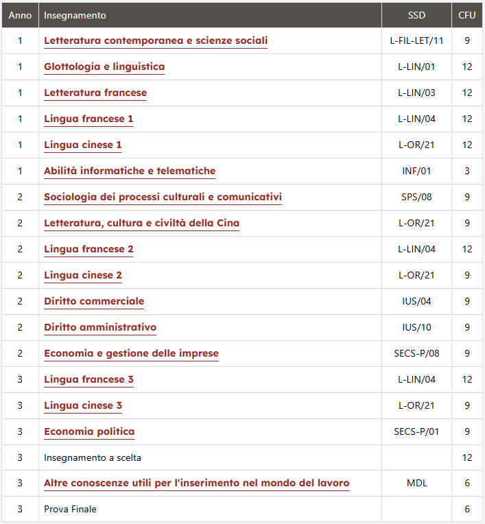The width and height of the screenshot is (485, 524).
Task: Open the Lingua cinese 2 course
Action: coord(83,275)
